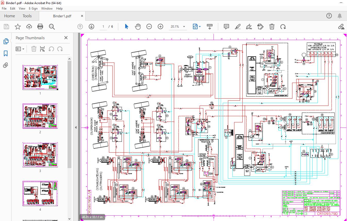The height and width of the screenshot is (221, 347).
Task: Delete selected thumbnail pages trash icon
Action: tap(34, 49)
